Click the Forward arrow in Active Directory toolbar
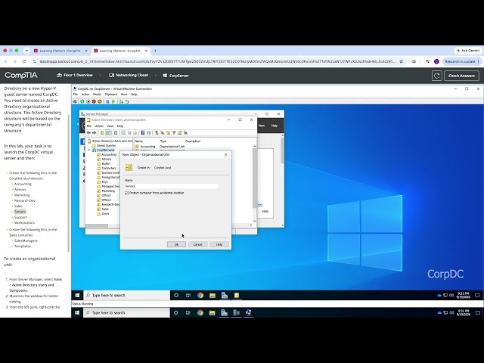The image size is (484, 363). (94, 133)
